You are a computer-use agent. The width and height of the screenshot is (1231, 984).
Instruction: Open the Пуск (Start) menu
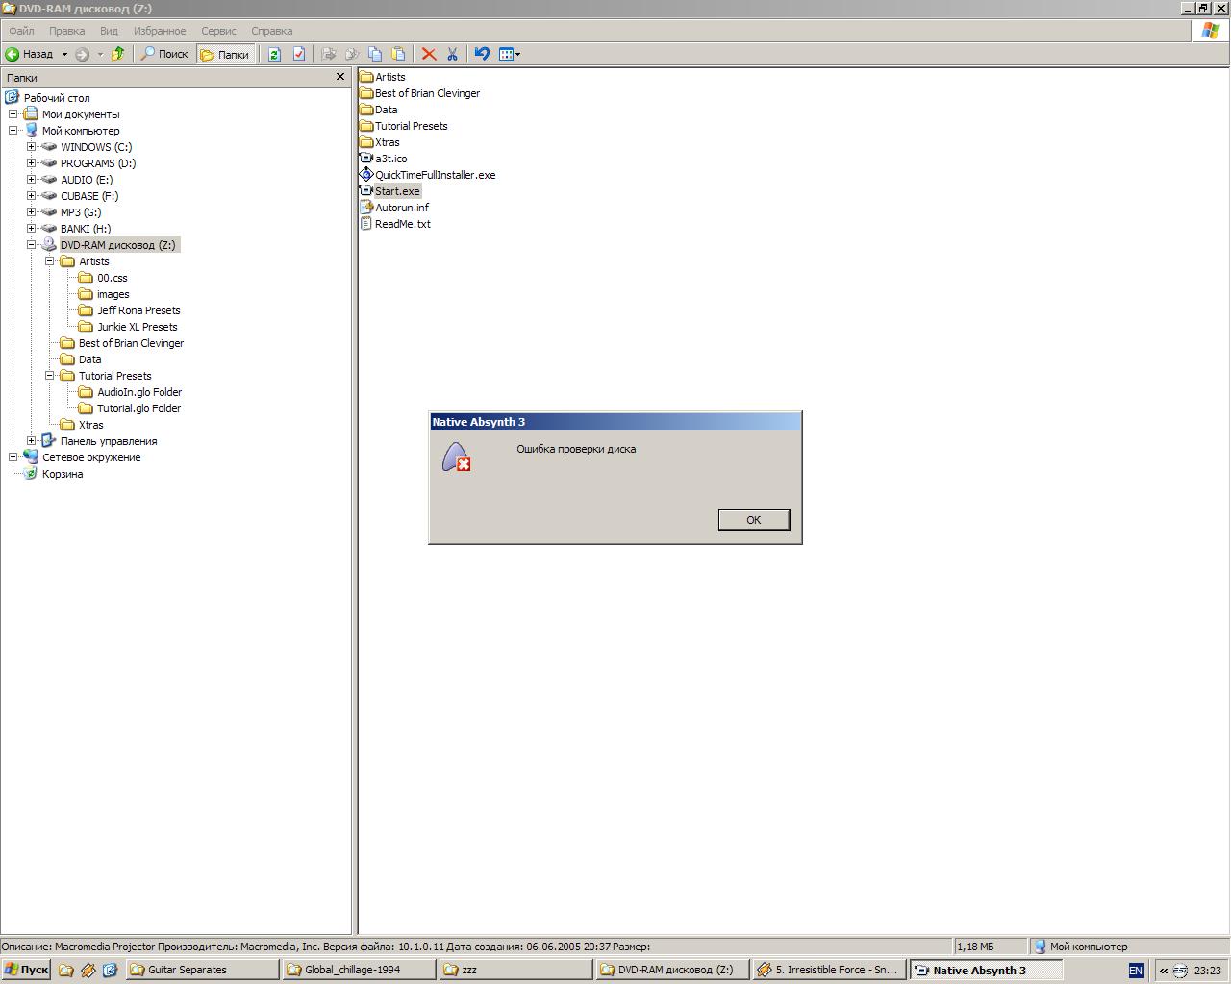point(26,970)
